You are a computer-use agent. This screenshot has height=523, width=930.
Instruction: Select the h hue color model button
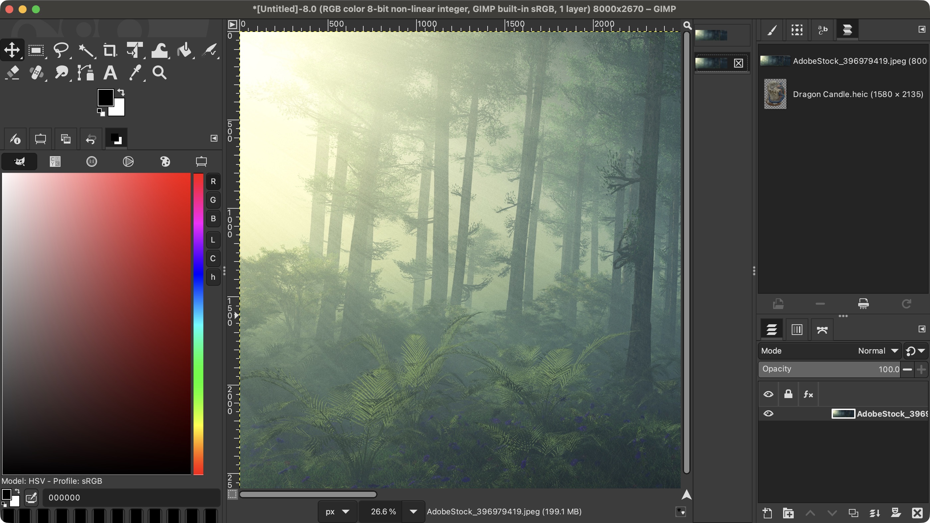[213, 277]
